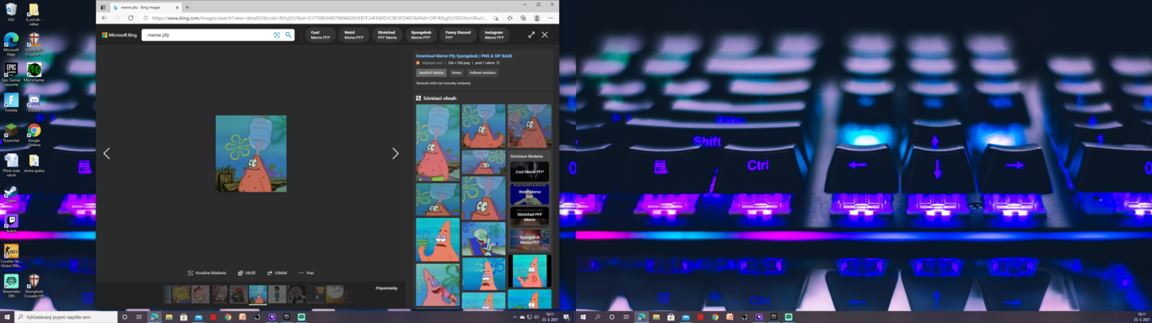Launch Microsoft Edge from the desktop
The image size is (1152, 323).
point(11,44)
